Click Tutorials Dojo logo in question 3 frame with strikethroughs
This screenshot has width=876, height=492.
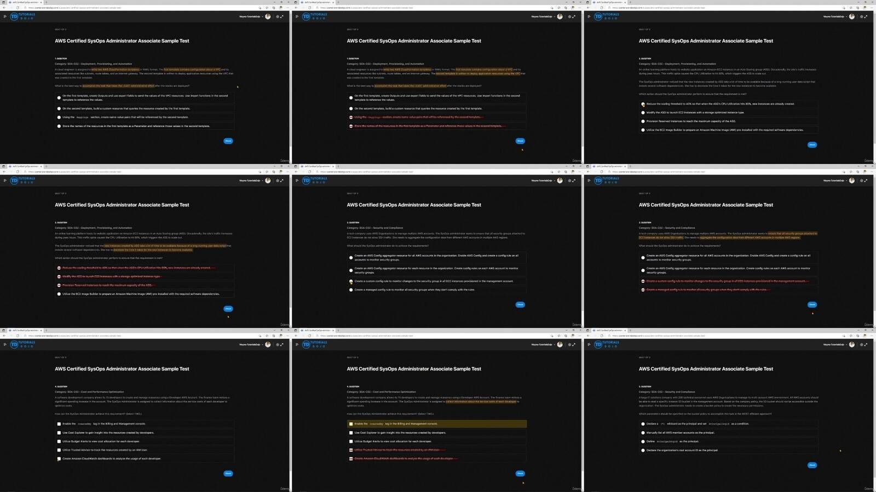(x=607, y=181)
